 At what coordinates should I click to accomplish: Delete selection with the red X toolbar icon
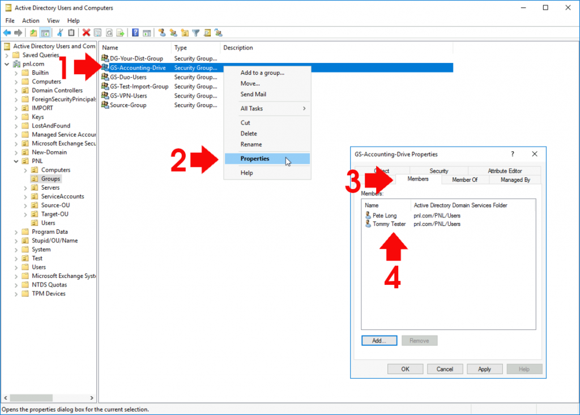coord(86,32)
